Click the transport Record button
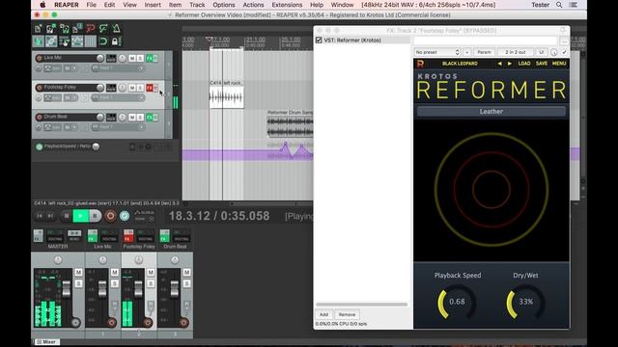 110,216
